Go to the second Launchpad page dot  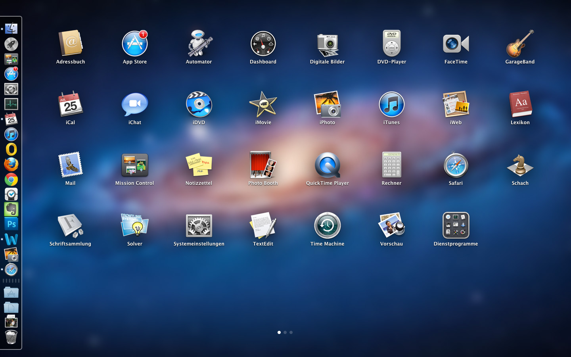(285, 332)
